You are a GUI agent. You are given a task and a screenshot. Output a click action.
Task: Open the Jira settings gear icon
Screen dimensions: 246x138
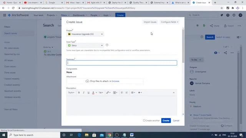(234, 15)
